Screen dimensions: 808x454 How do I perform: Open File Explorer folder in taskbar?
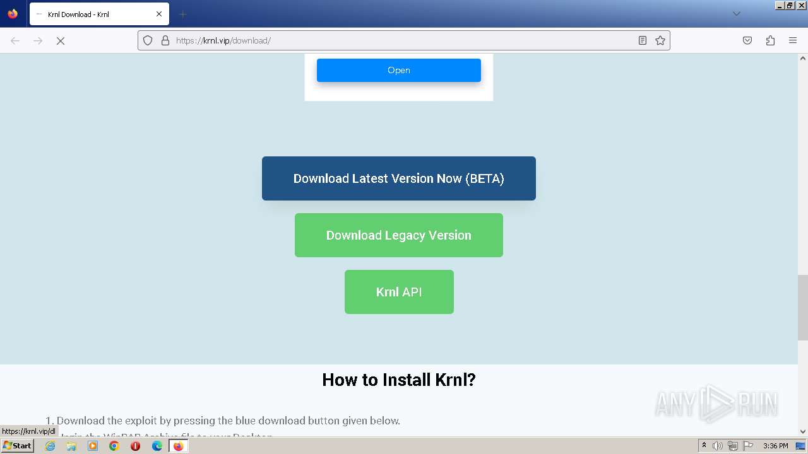click(x=71, y=446)
